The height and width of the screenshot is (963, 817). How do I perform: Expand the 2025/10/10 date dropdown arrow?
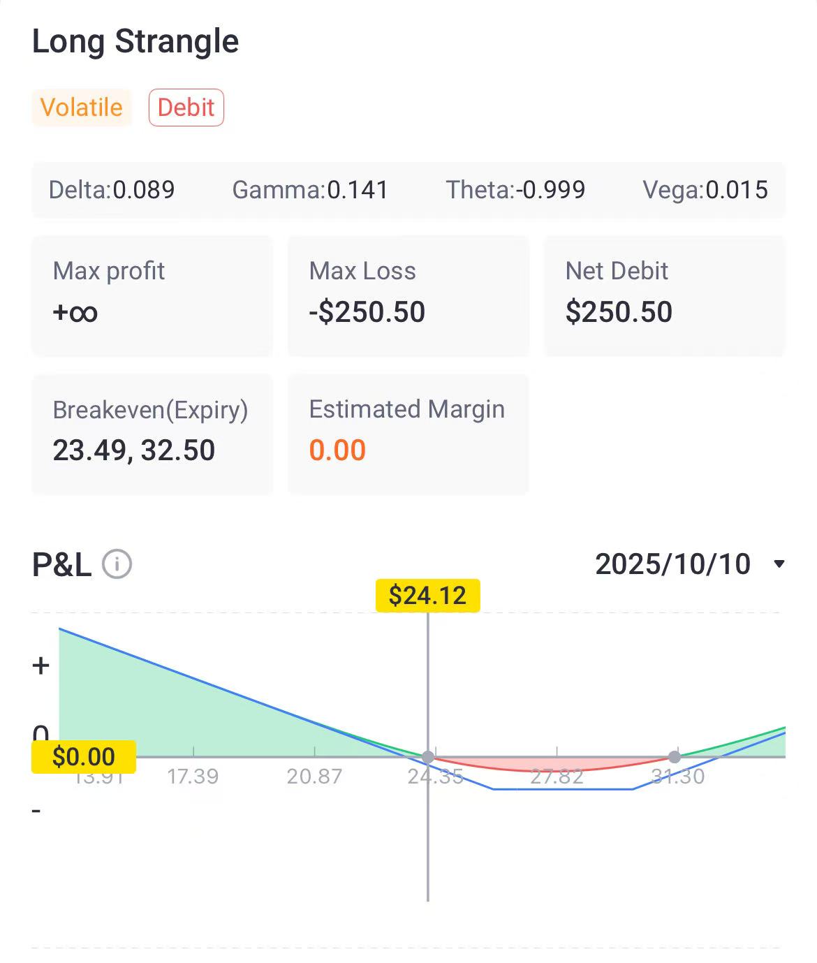[x=779, y=564]
